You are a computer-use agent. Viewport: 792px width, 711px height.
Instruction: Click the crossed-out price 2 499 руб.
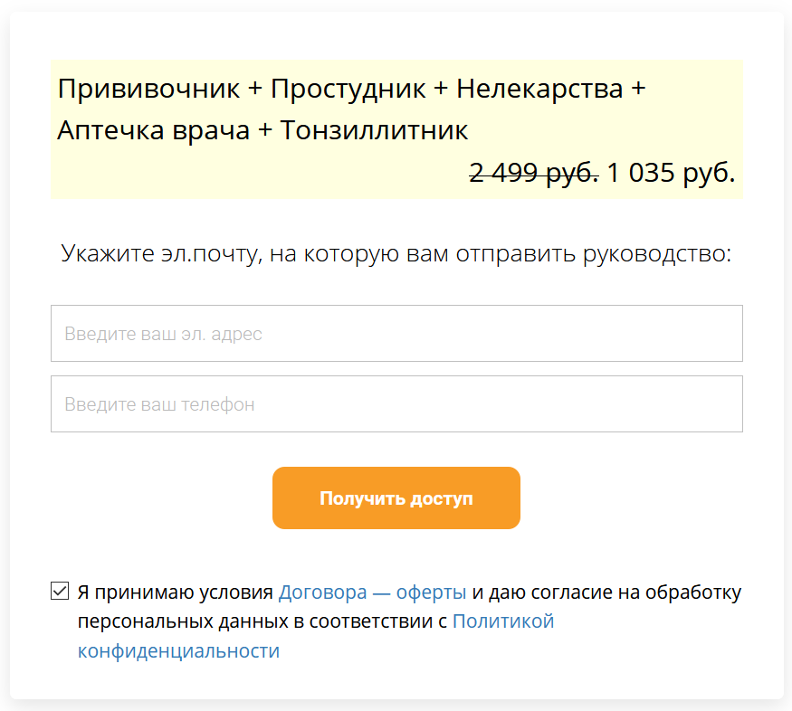(533, 172)
